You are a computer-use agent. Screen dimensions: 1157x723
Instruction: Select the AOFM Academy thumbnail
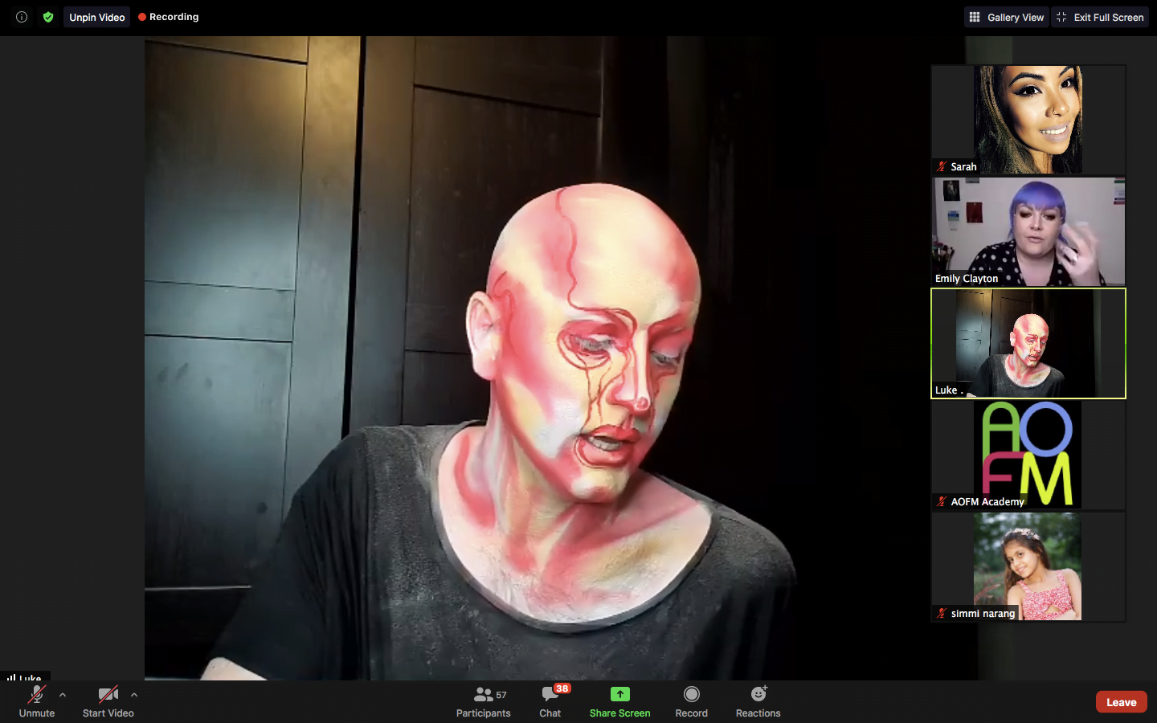click(1028, 455)
